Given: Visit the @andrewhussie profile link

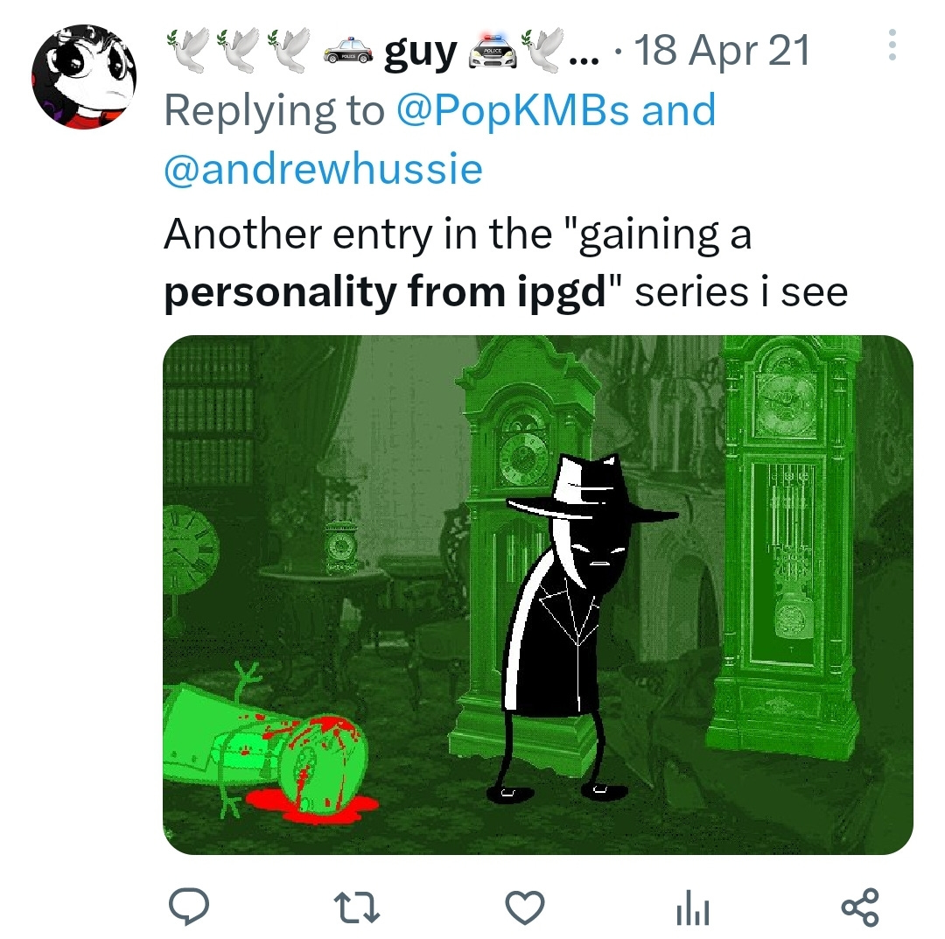Looking at the screenshot, I should [323, 170].
